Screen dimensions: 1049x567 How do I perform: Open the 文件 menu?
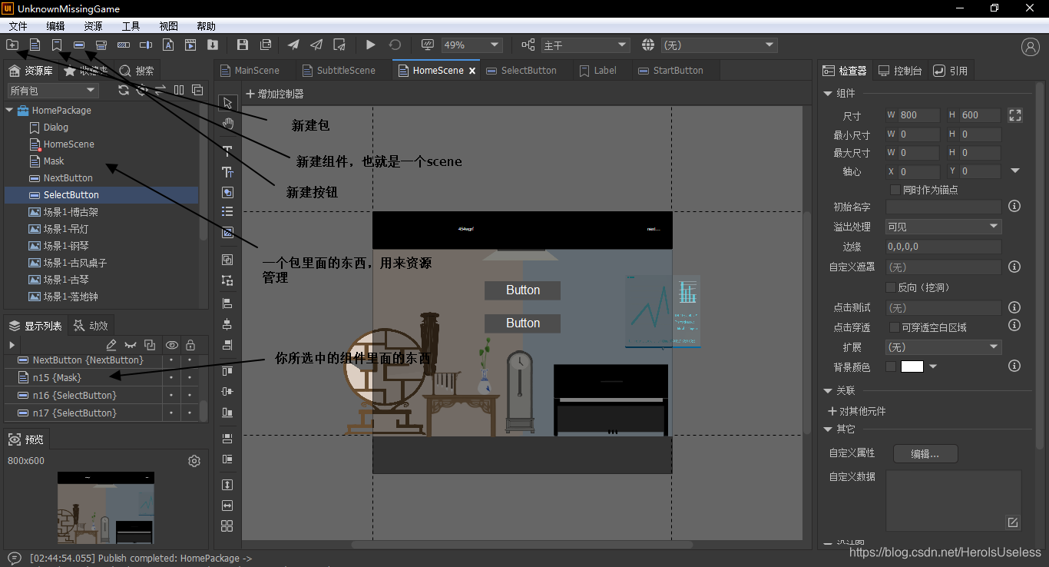tap(18, 26)
